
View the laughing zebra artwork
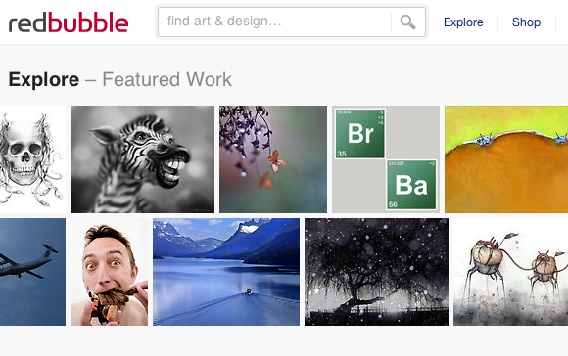[142, 159]
